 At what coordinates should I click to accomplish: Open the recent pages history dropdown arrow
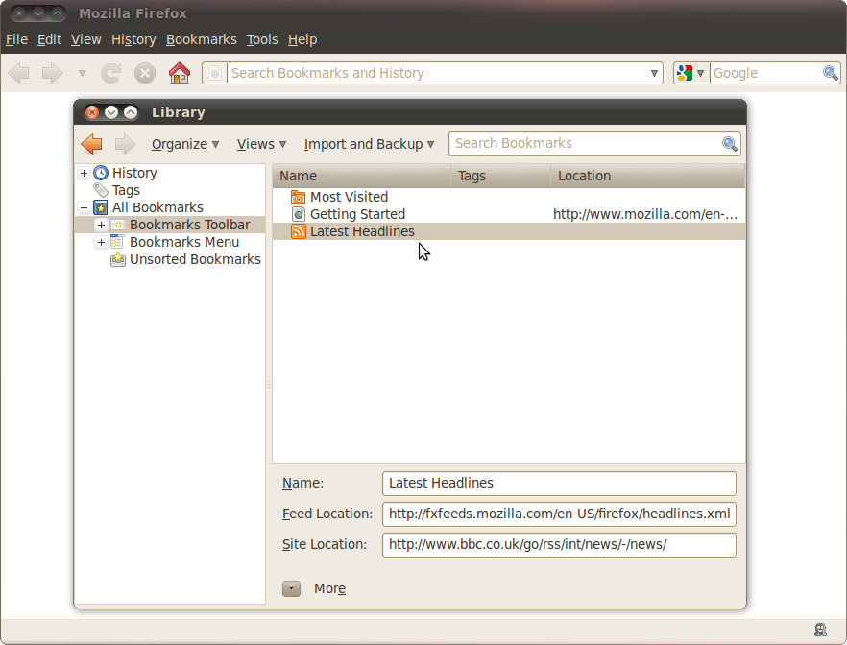(x=82, y=73)
